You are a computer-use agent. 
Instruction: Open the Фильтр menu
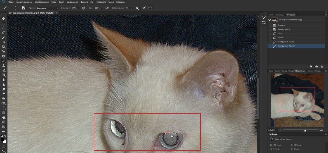(84, 2)
